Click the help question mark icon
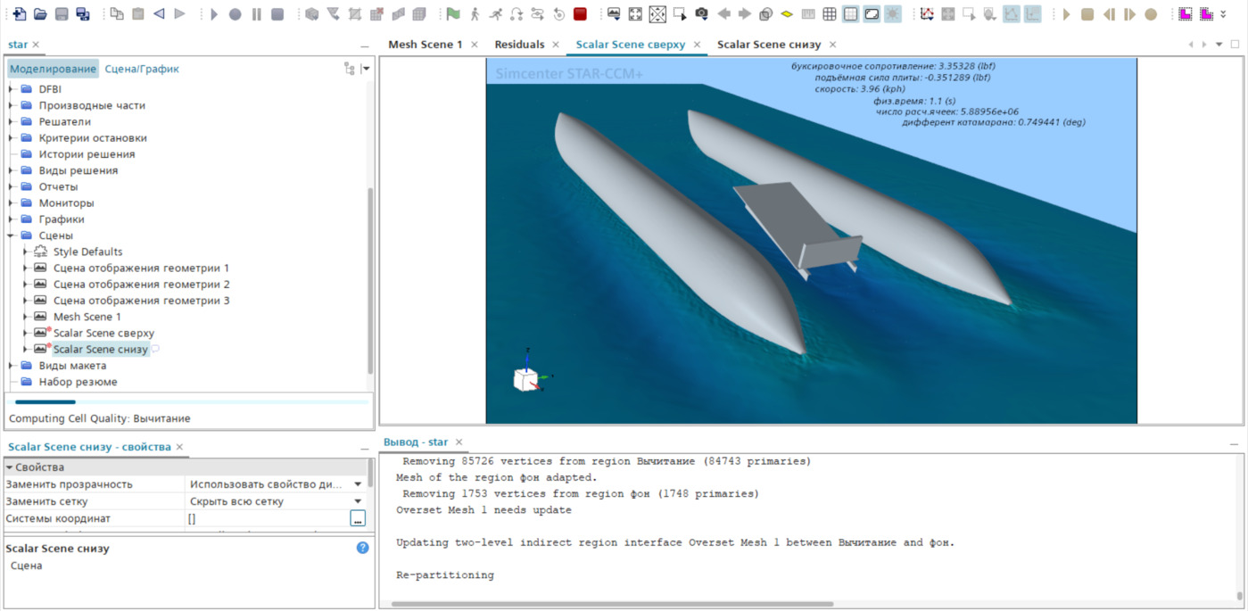This screenshot has width=1248, height=611. click(362, 548)
